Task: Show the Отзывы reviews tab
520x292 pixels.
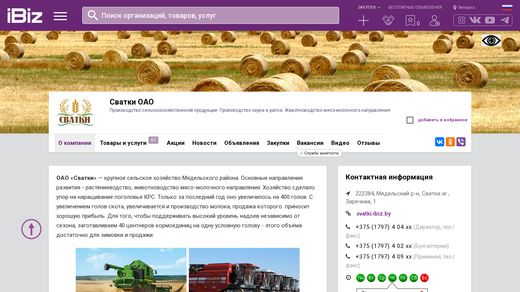Action: [x=368, y=143]
